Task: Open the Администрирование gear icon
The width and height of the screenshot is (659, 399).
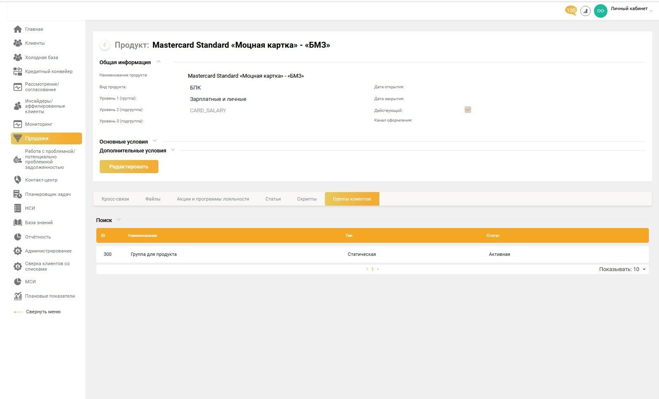Action: pos(18,251)
